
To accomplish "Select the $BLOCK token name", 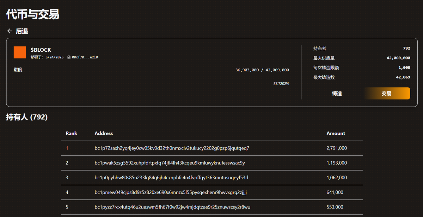I will [41, 50].
